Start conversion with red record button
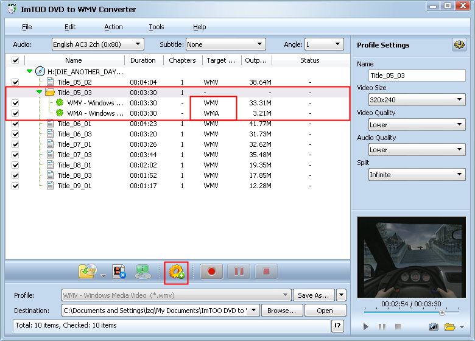The image size is (475, 341). [x=211, y=272]
